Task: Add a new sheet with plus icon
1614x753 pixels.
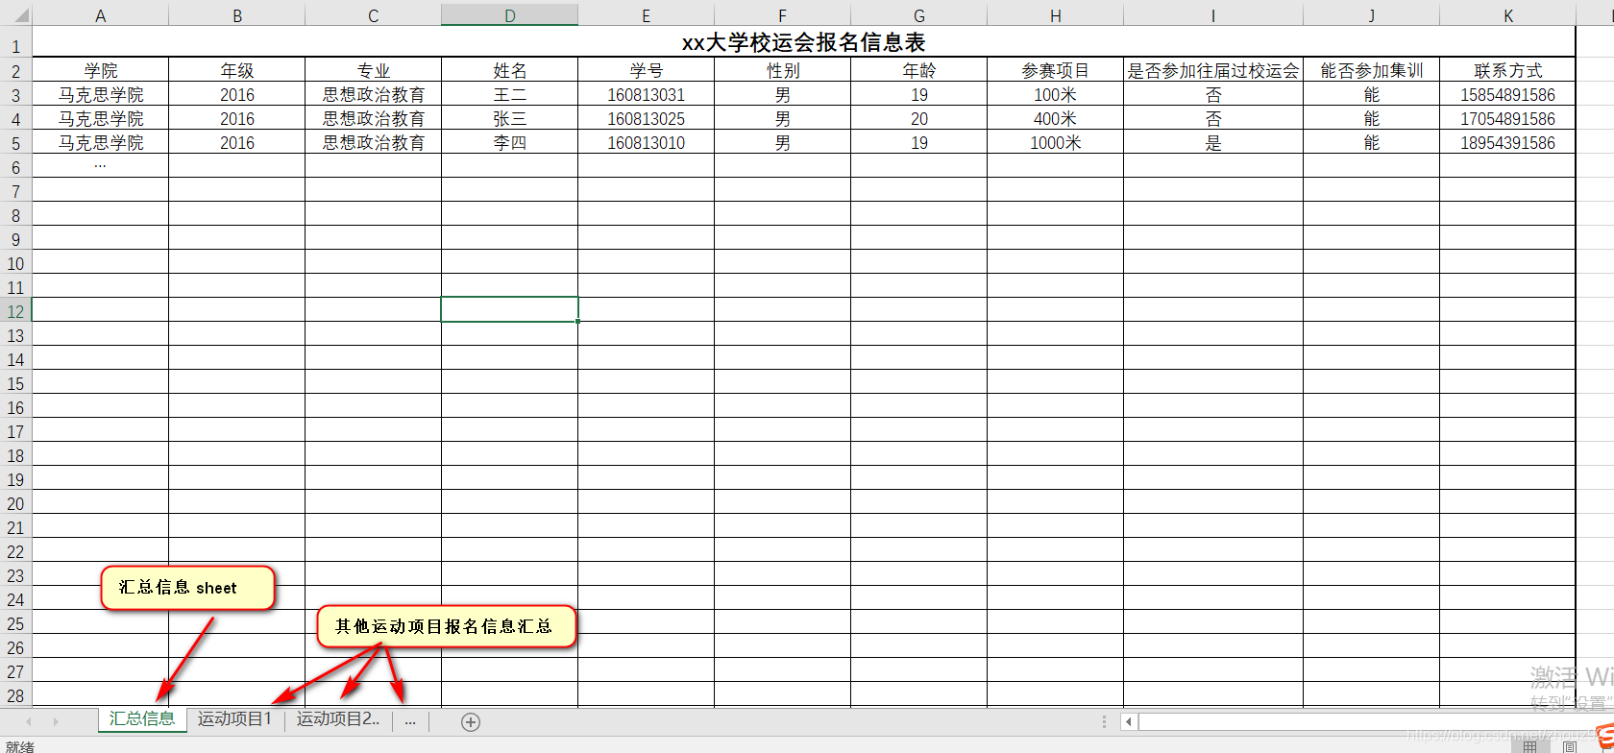Action: coord(470,721)
